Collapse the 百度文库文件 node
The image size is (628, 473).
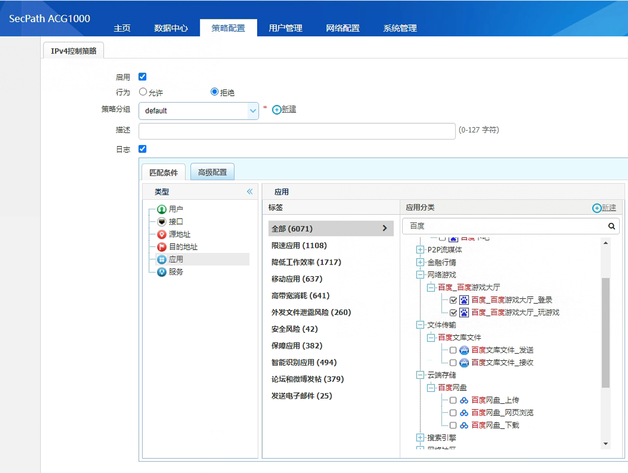[431, 338]
